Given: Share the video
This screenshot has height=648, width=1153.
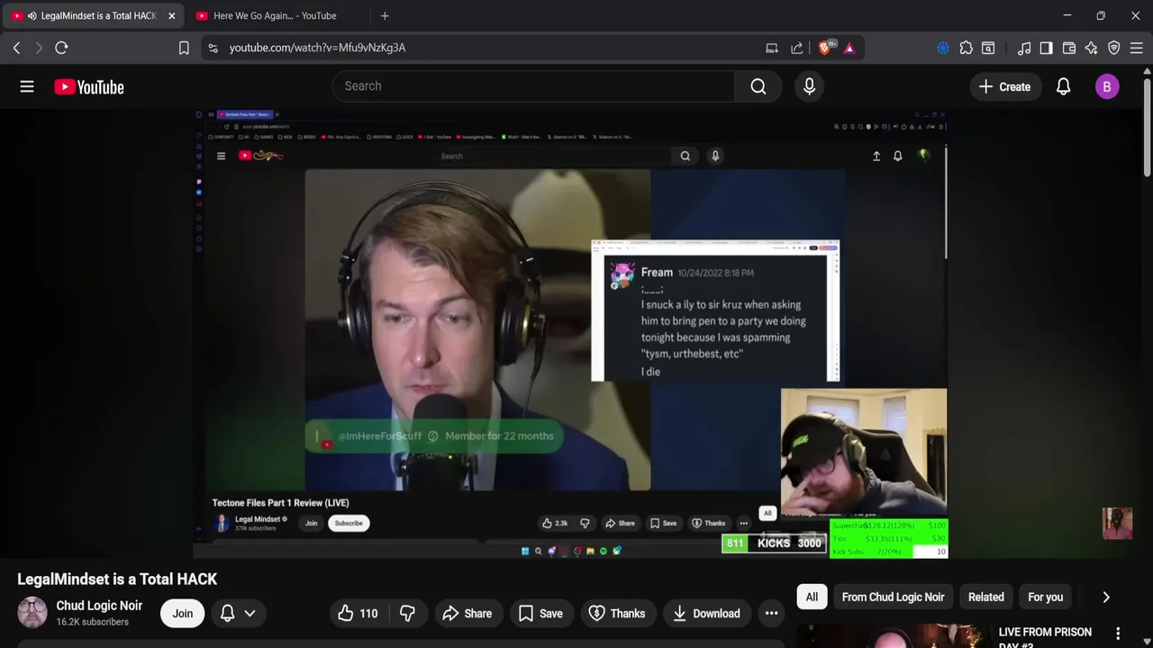Looking at the screenshot, I should coord(467,614).
